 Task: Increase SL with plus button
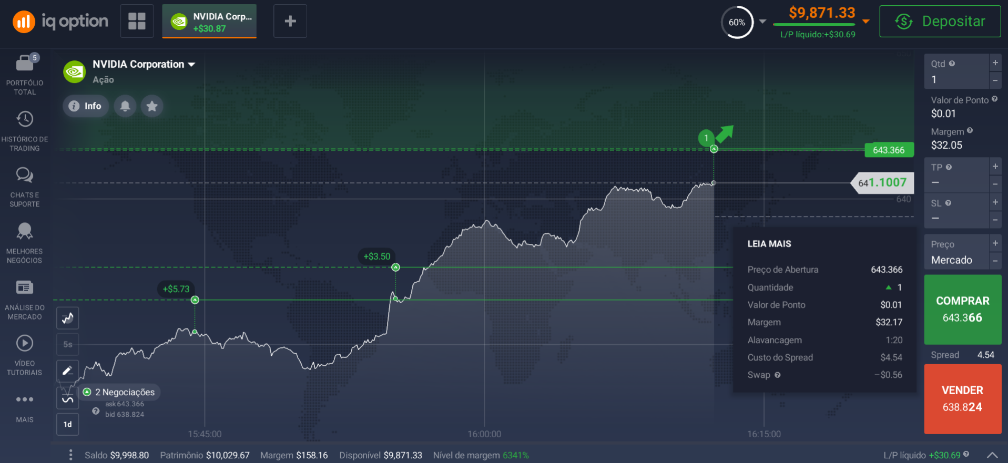point(995,202)
